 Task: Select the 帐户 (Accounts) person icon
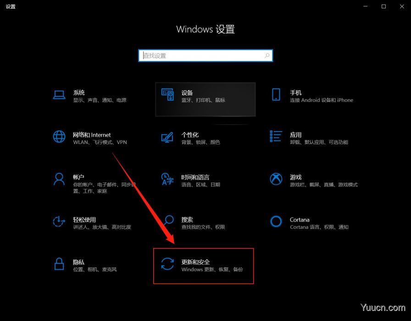(x=59, y=179)
